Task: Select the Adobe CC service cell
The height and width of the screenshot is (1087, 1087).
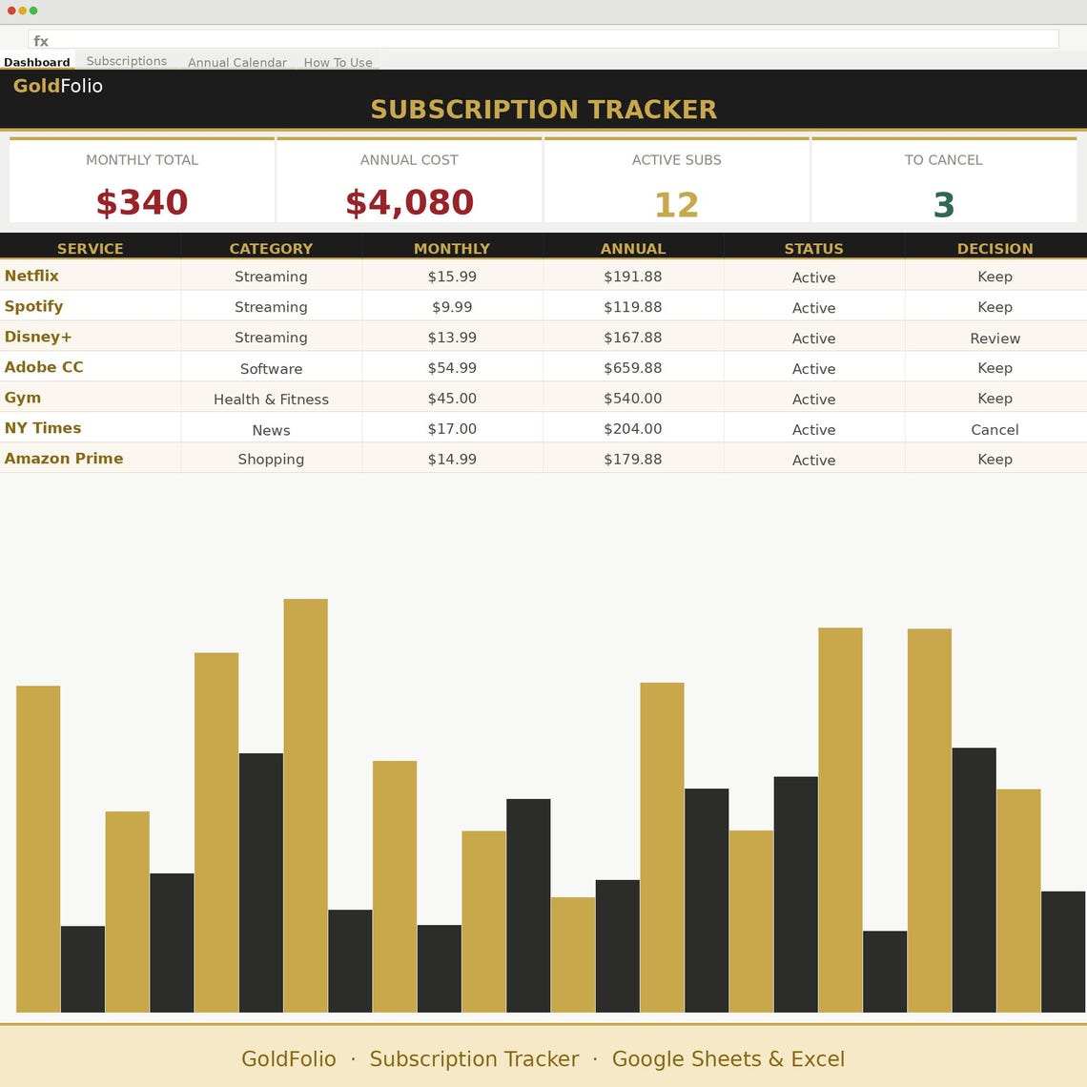Action: click(91, 367)
